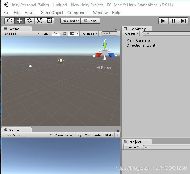The height and width of the screenshot is (174, 190).
Task: Toggle 2D scene view mode
Action: [x=46, y=34]
